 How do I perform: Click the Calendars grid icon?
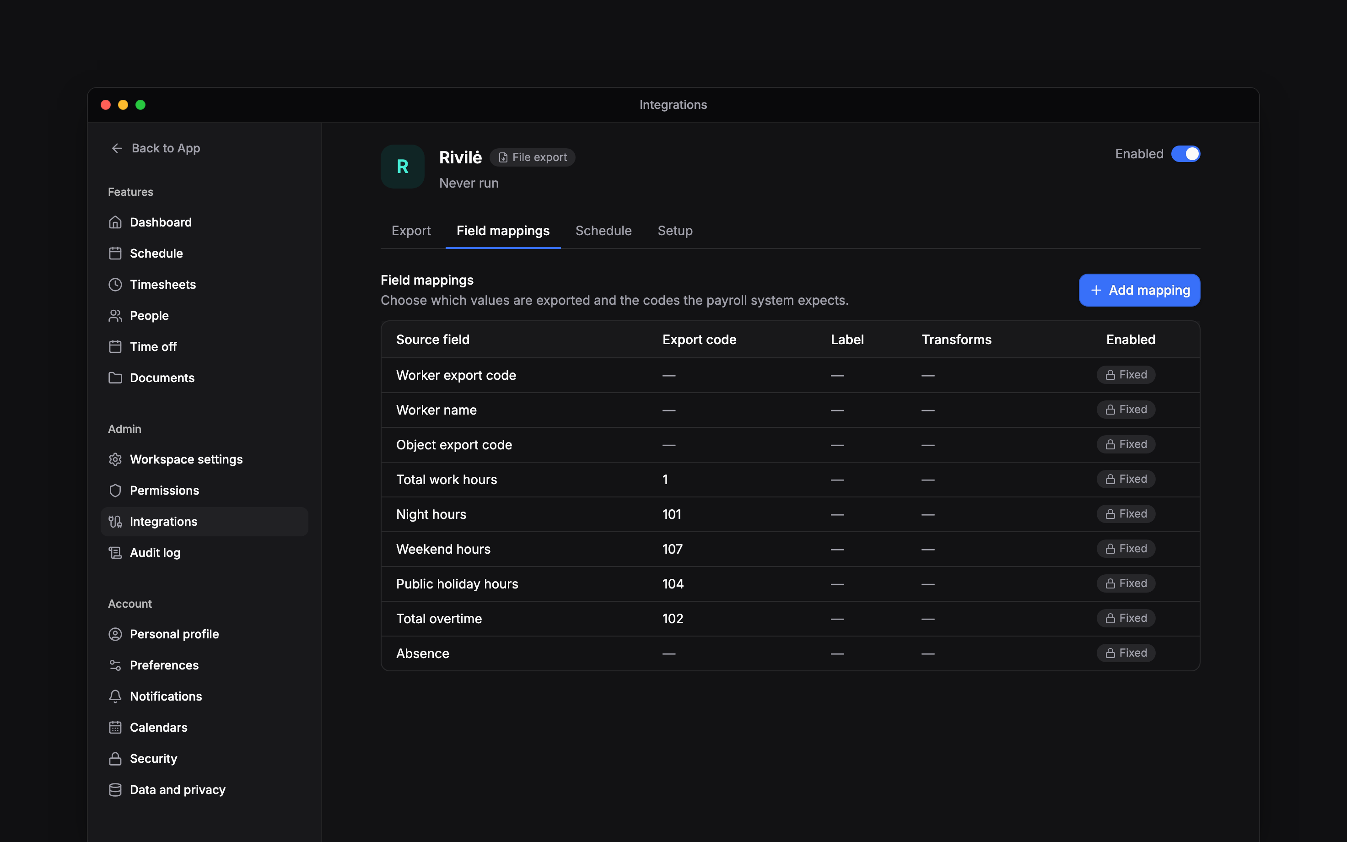coord(115,728)
